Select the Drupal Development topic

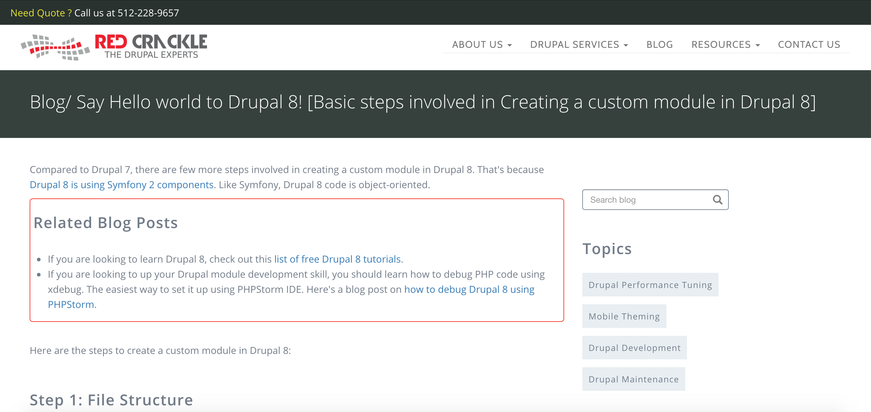(634, 348)
